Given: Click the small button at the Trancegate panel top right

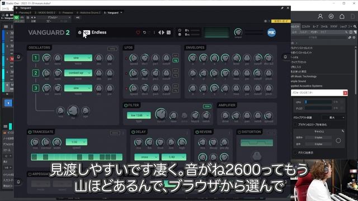Looking at the screenshot, I should point(115,133).
